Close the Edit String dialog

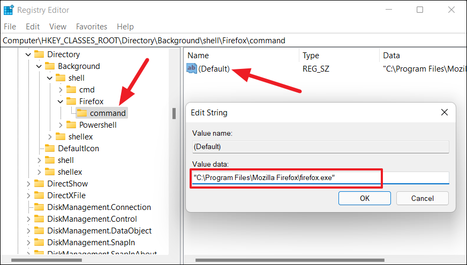pos(444,113)
